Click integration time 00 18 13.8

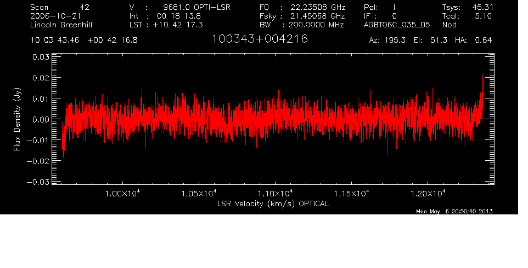pos(178,16)
